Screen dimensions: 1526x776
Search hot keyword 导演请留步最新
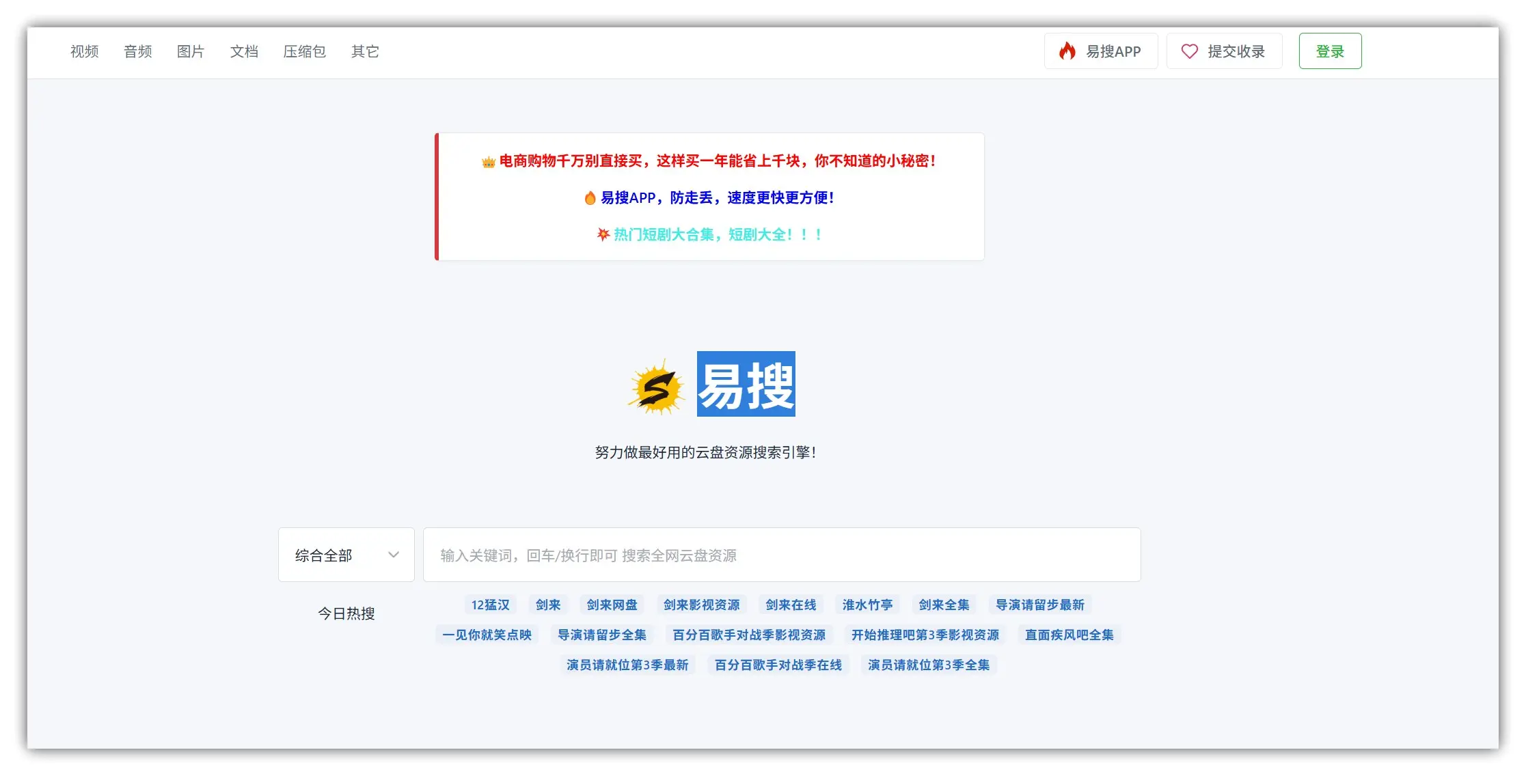[1040, 605]
